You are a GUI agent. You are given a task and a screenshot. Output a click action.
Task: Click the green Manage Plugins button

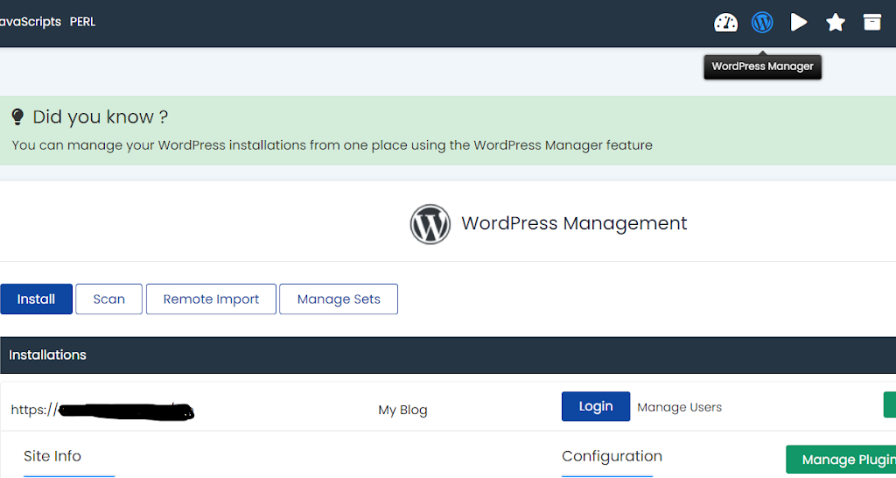(x=841, y=460)
